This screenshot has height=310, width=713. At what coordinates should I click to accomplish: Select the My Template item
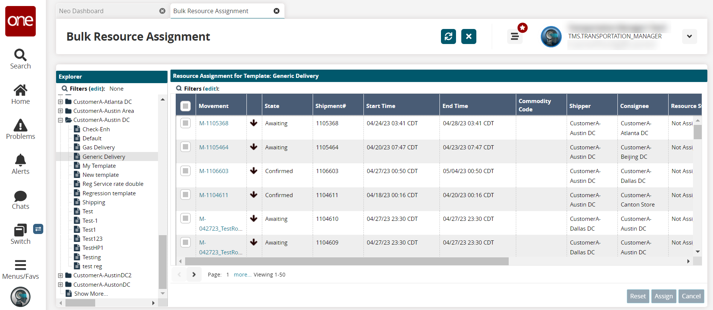(99, 166)
